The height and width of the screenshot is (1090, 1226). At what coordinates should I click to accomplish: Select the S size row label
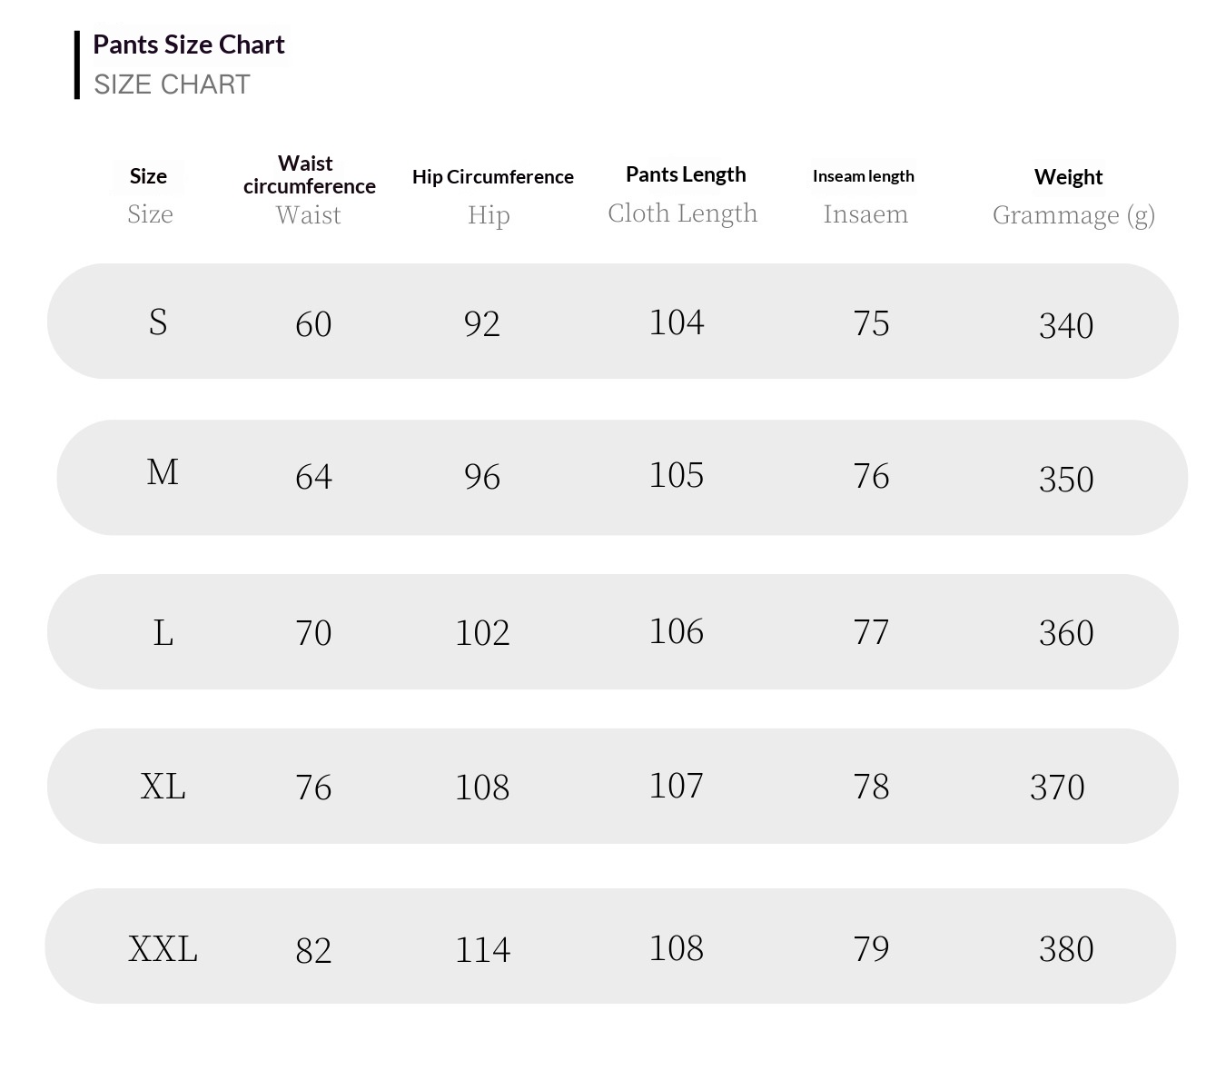(x=158, y=322)
